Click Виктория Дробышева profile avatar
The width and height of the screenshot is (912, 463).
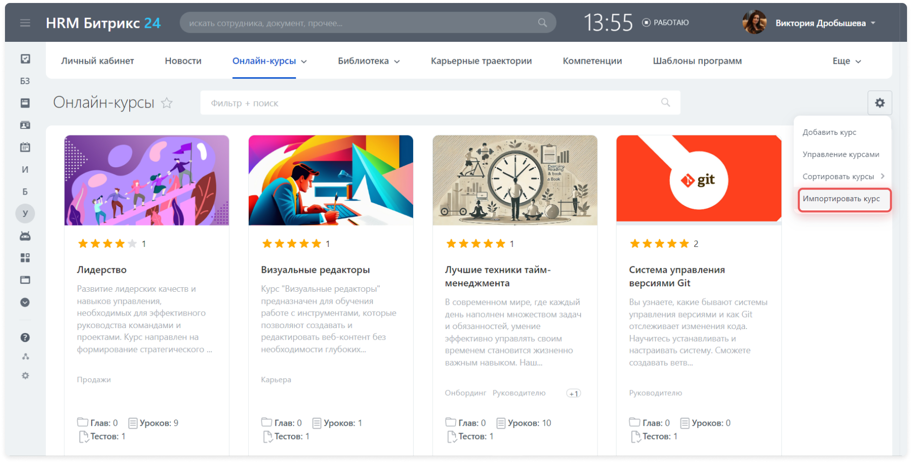click(x=755, y=22)
